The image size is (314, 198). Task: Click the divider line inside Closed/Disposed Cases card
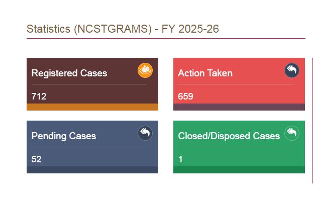pyautogui.click(x=236, y=147)
